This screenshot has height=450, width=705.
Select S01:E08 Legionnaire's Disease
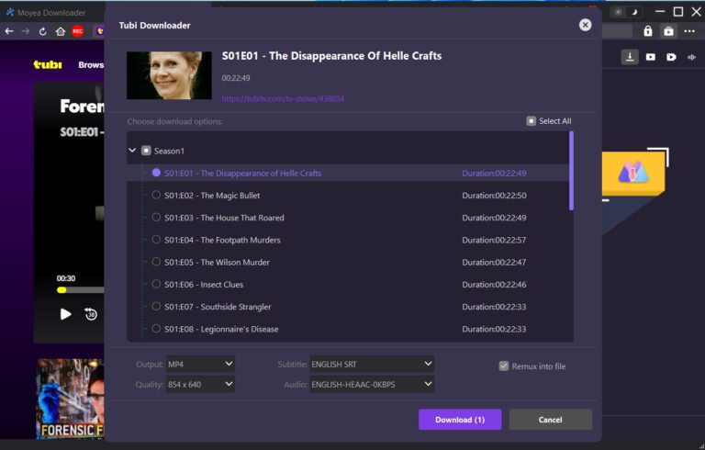pos(156,329)
